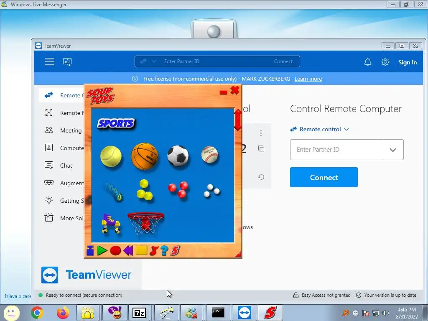The height and width of the screenshot is (321, 428).
Task: Open the Meeting sidebar item
Action: (x=62, y=130)
